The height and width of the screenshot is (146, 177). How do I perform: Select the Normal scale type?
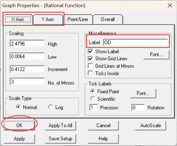[x=19, y=107]
